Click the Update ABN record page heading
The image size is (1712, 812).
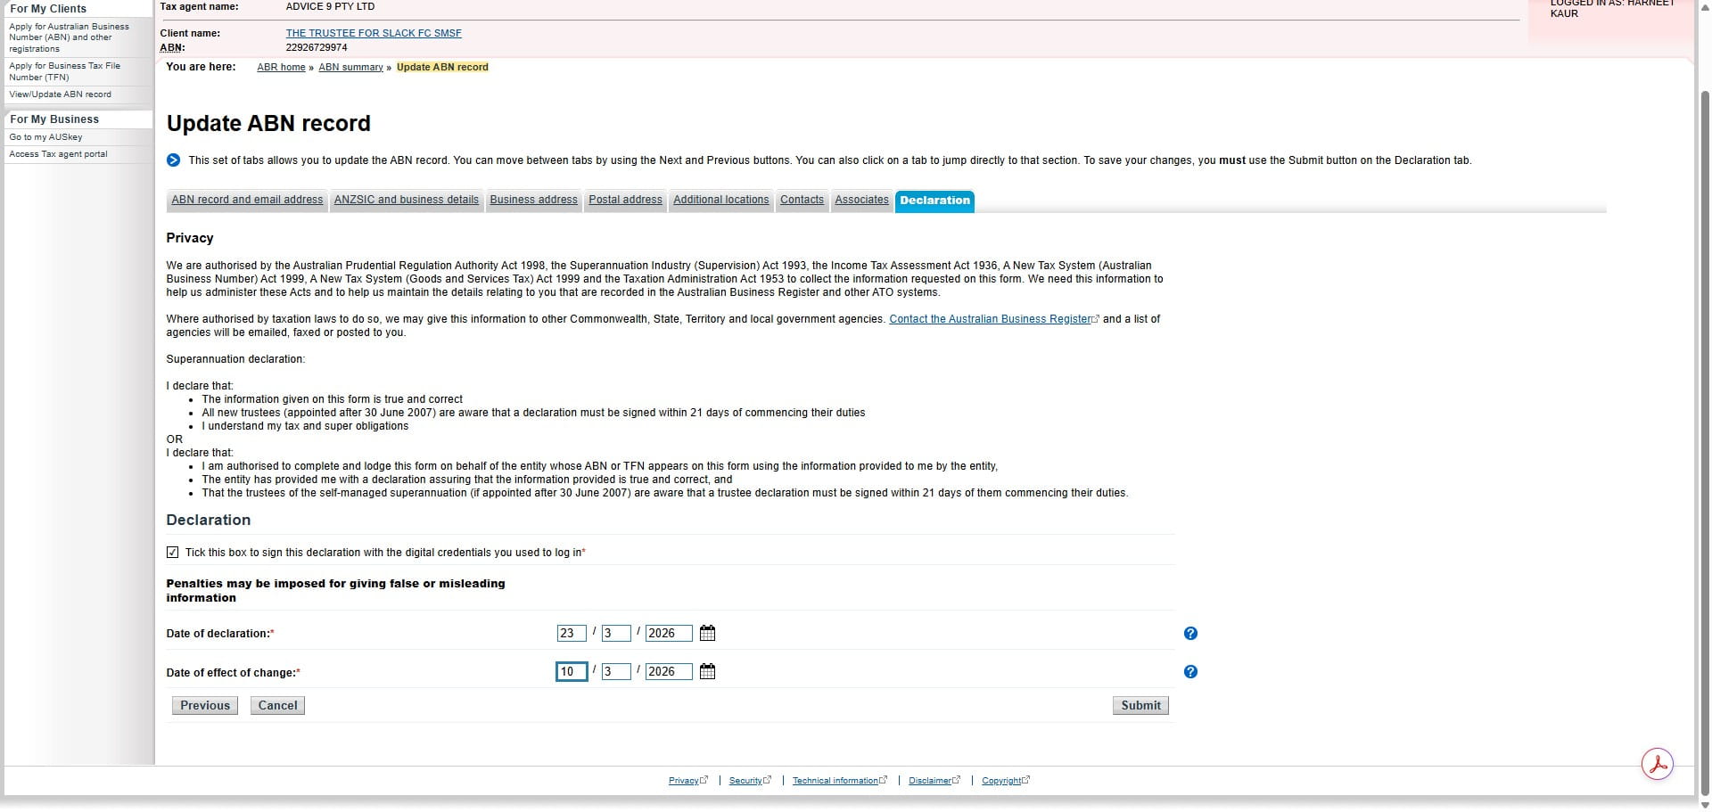pos(268,123)
